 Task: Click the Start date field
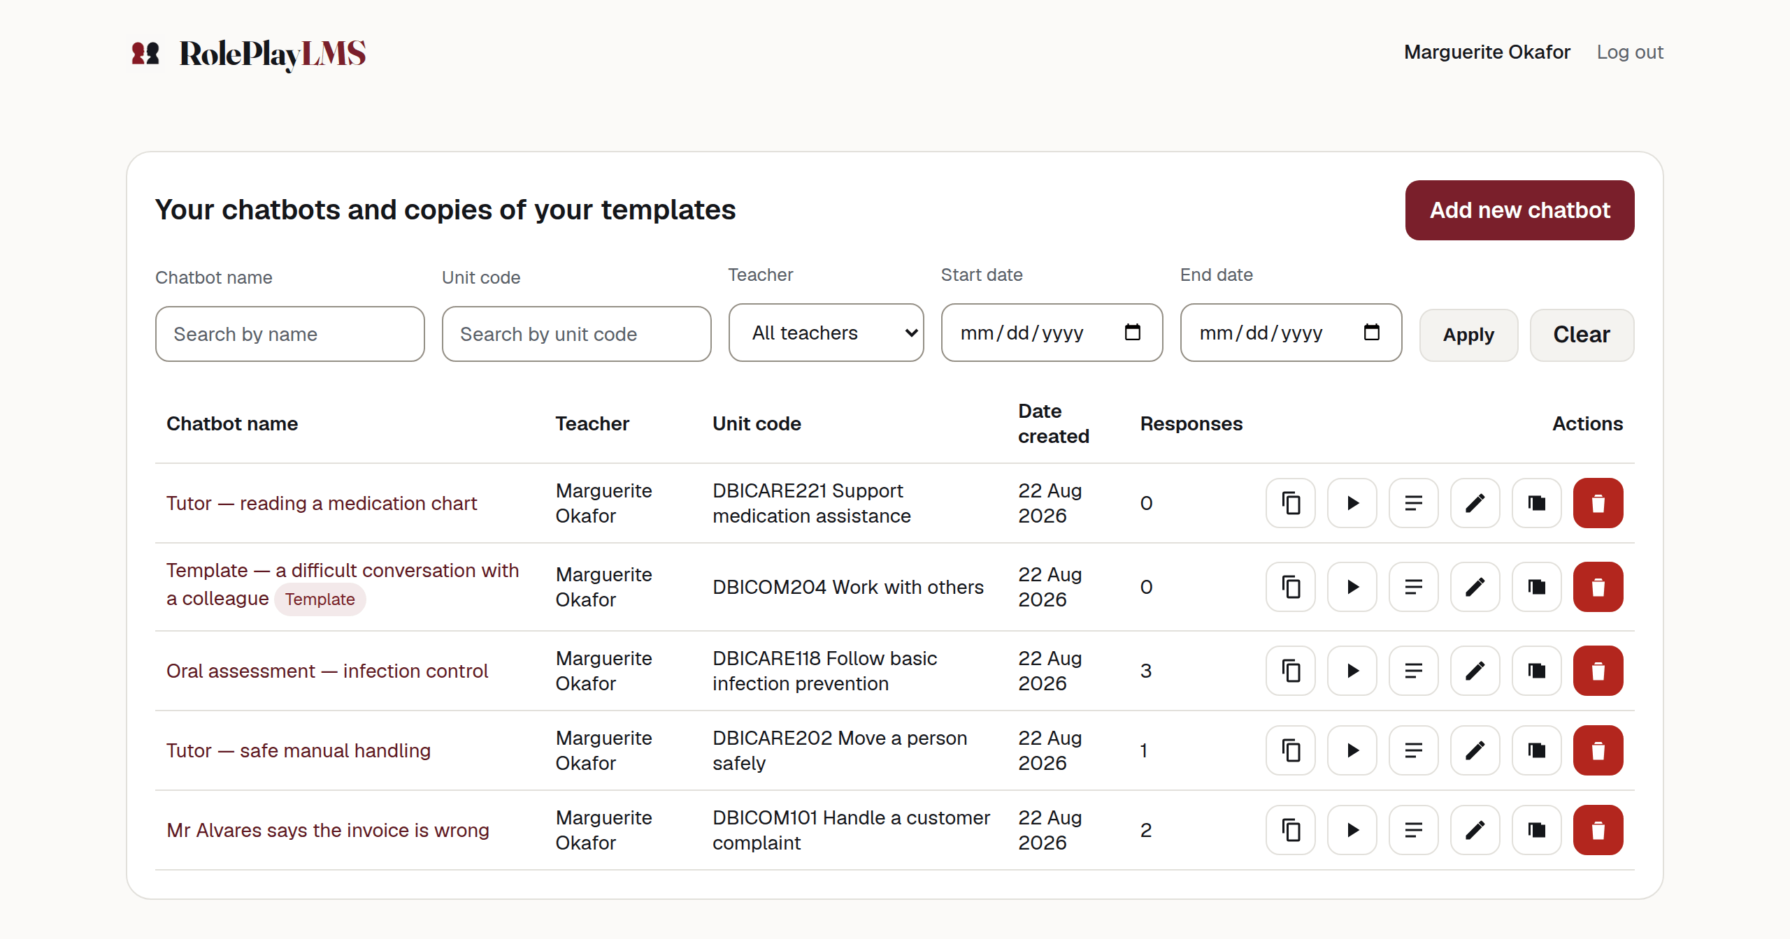pos(1052,333)
